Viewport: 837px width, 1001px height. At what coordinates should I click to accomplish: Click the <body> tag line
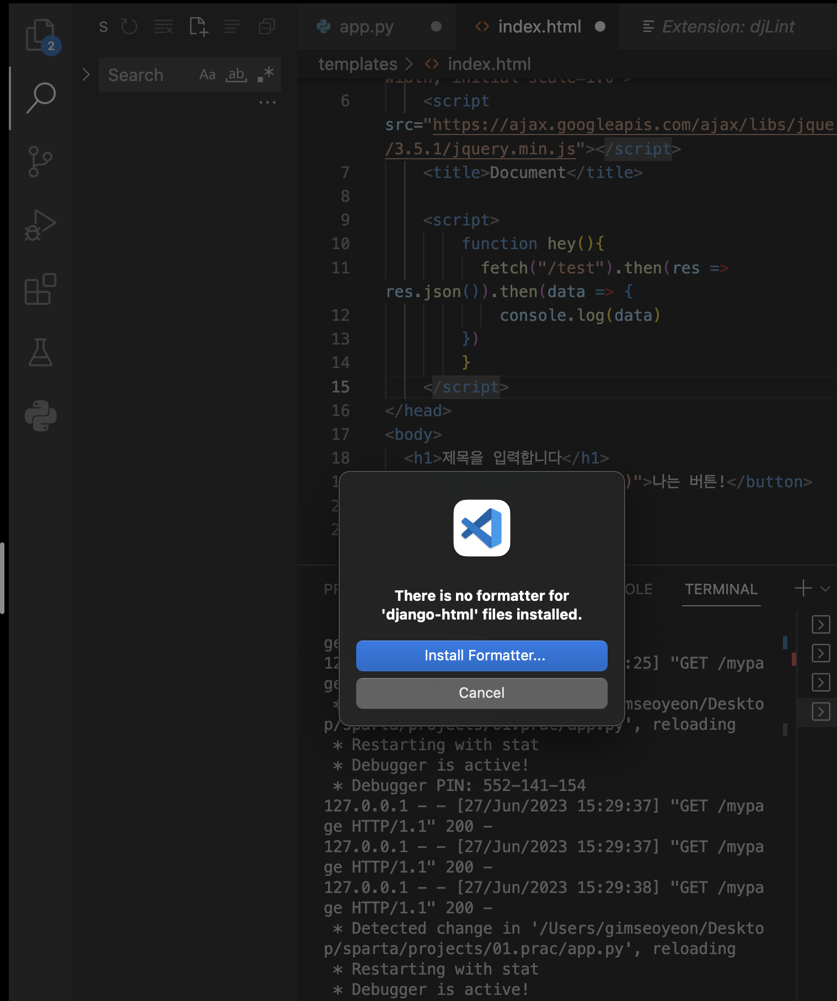tap(413, 434)
